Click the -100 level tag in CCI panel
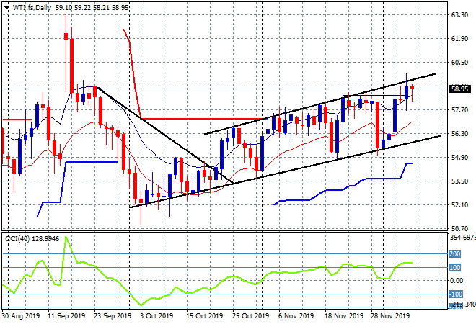 (x=456, y=294)
